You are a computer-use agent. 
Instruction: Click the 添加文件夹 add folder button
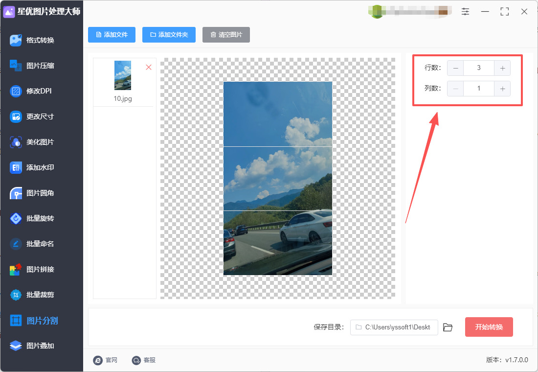[x=169, y=35]
